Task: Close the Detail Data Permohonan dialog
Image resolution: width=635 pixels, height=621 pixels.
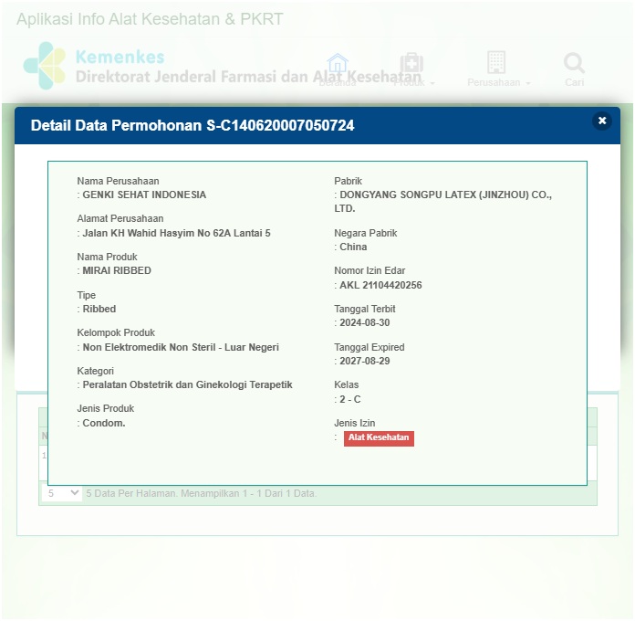Action: [602, 121]
